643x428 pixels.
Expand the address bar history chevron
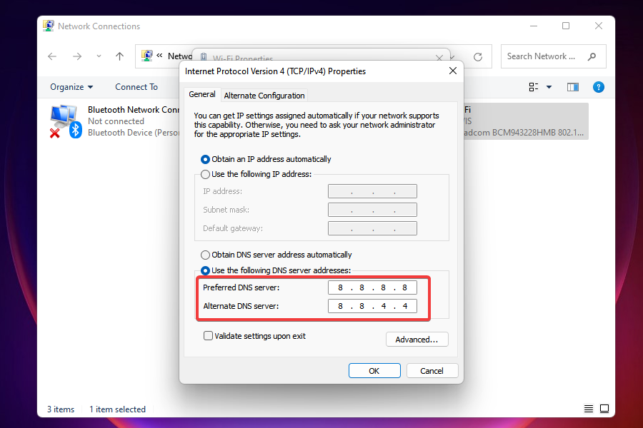452,56
